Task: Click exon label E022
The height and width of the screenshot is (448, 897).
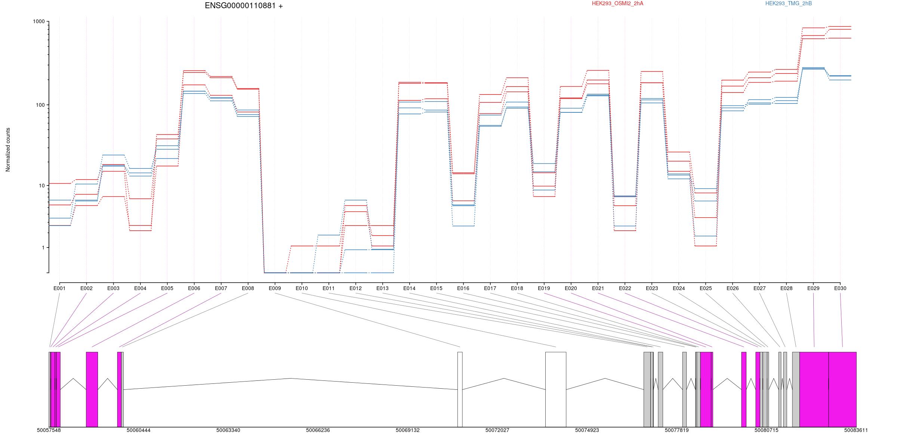Action: point(625,288)
